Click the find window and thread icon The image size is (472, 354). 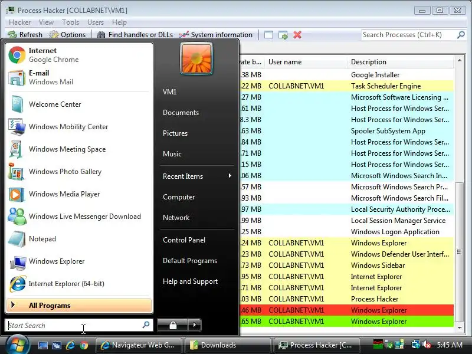tap(283, 35)
